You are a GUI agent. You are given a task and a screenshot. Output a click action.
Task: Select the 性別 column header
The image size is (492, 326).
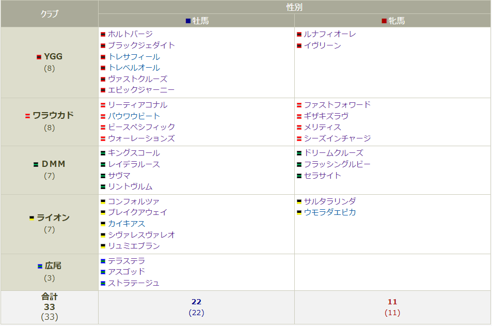point(294,7)
